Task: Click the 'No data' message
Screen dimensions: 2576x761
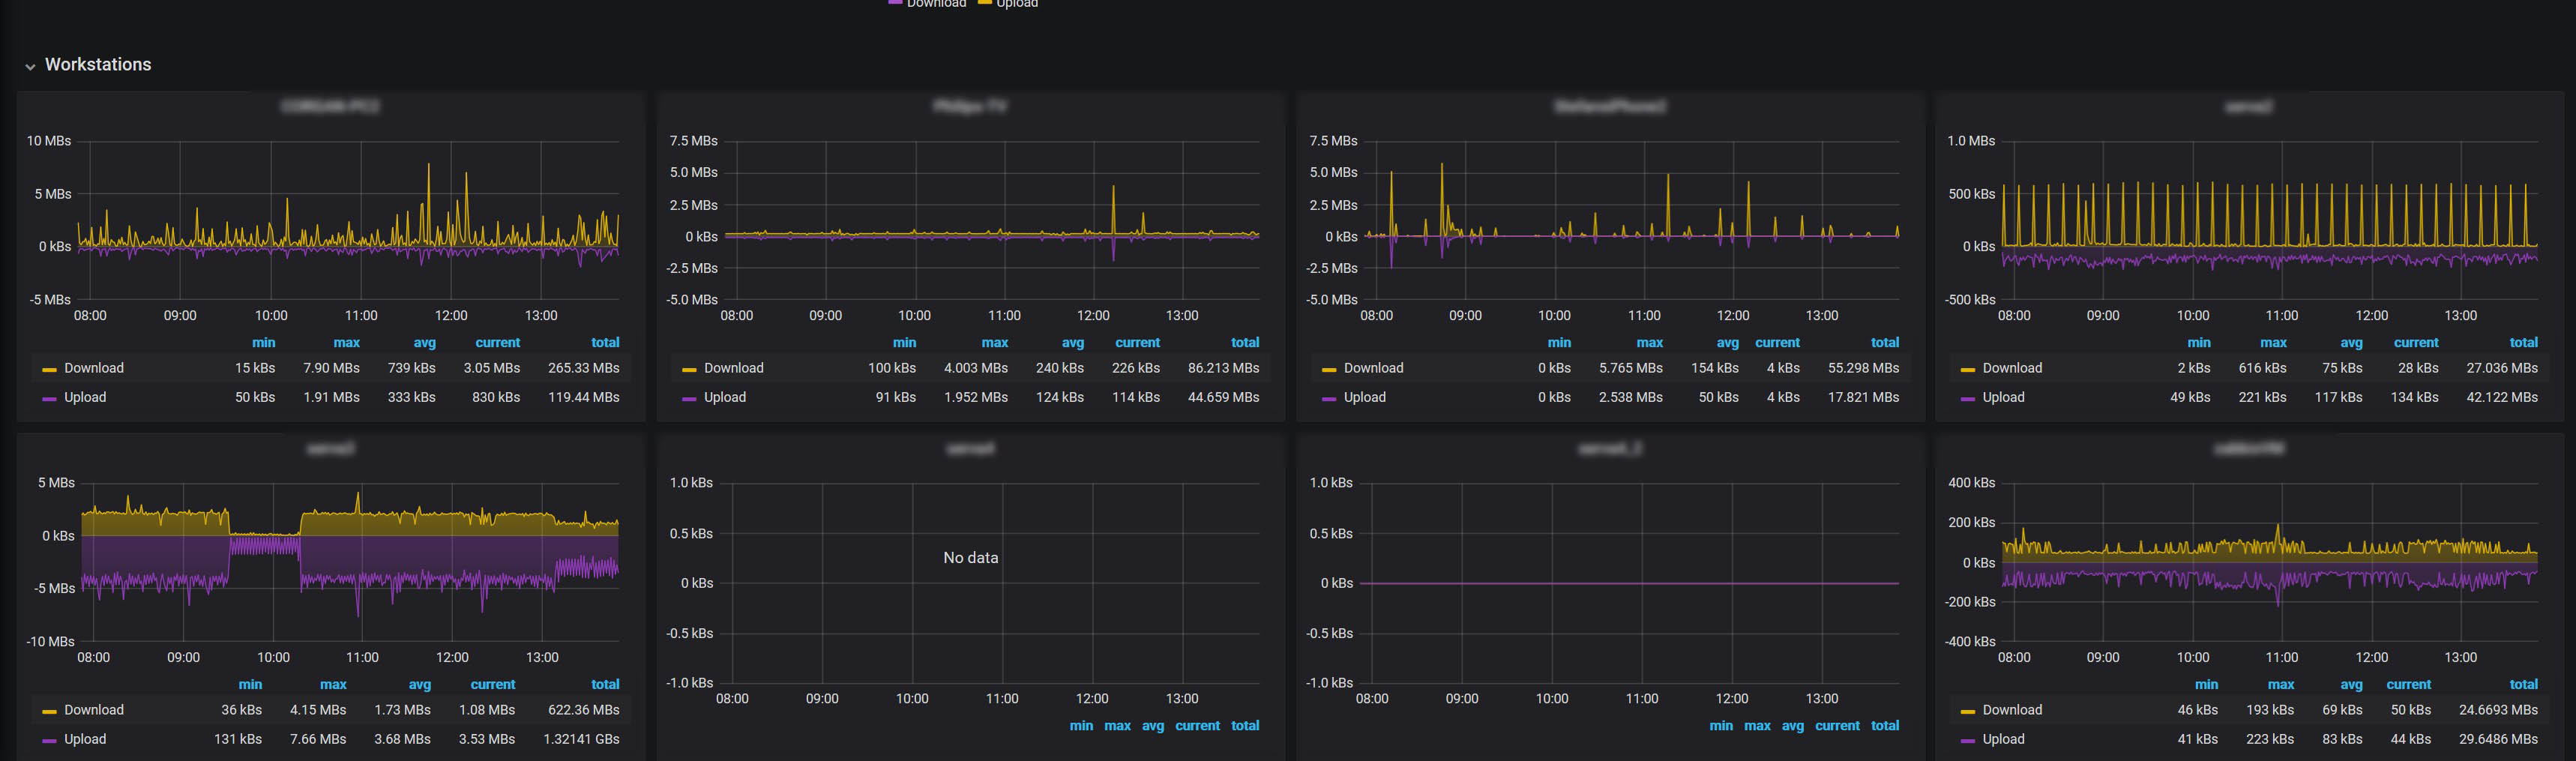Action: (x=970, y=557)
